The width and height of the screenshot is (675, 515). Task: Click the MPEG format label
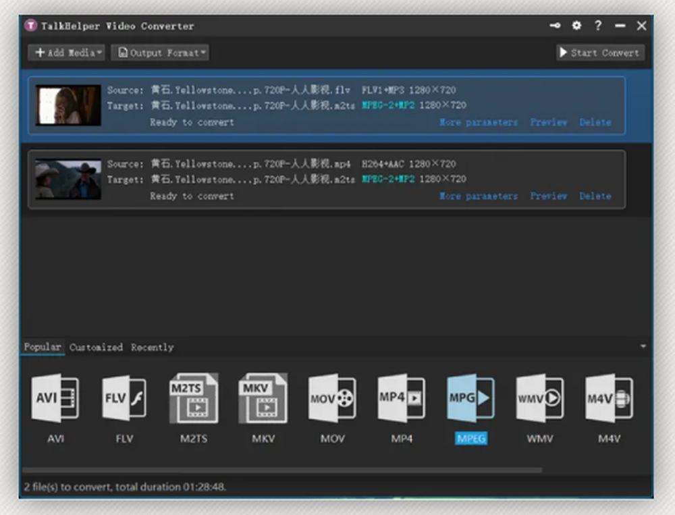[x=471, y=438]
